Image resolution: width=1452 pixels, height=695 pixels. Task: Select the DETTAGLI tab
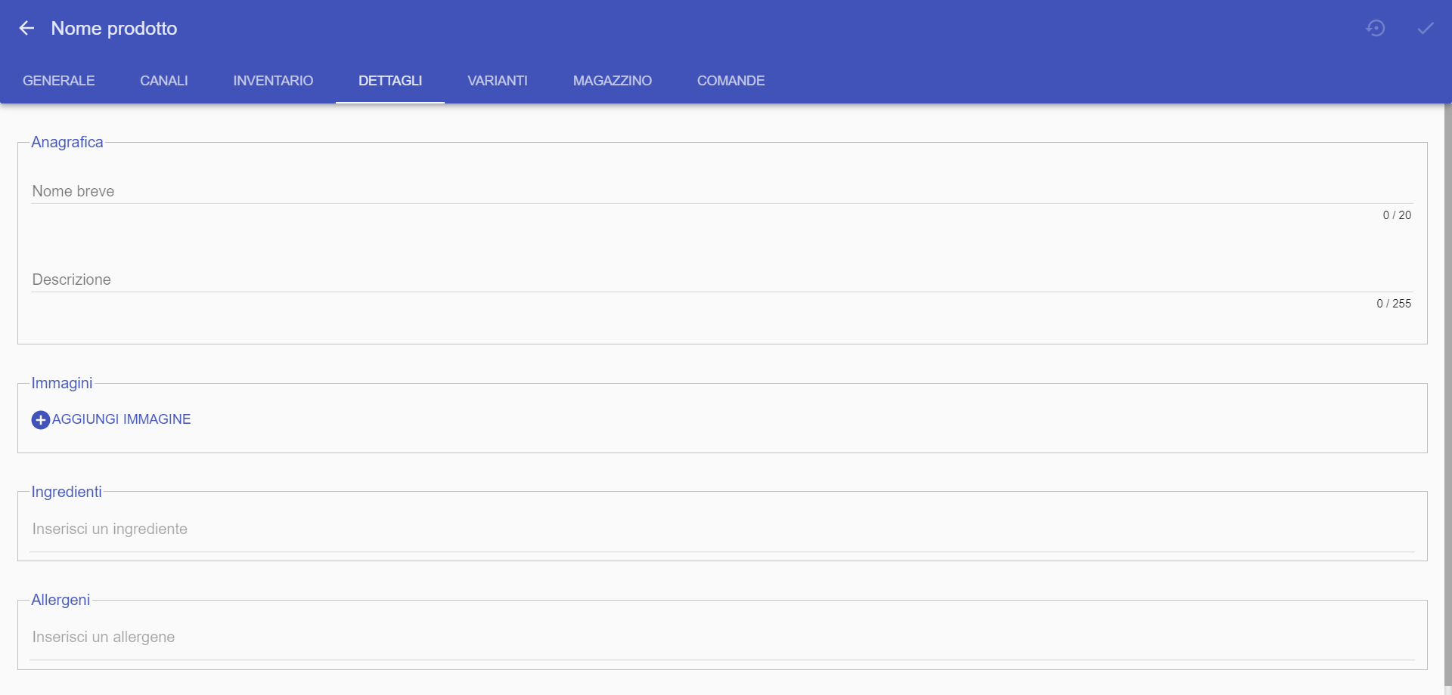[x=390, y=81]
